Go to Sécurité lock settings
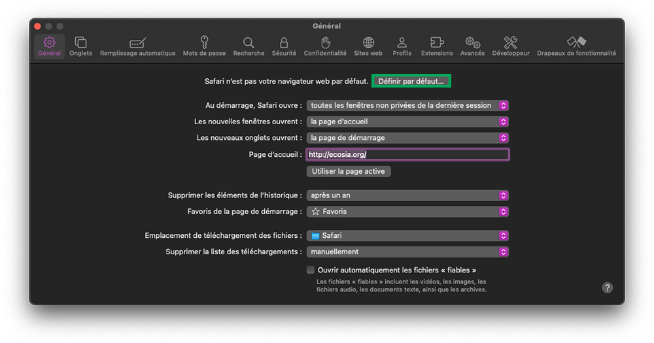Viewport: 654px width, 343px height. 284,46
